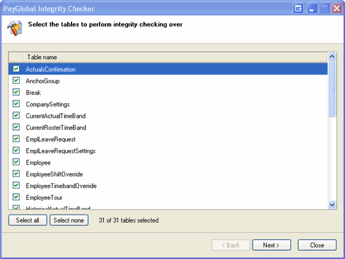Click the Select all button

point(28,220)
